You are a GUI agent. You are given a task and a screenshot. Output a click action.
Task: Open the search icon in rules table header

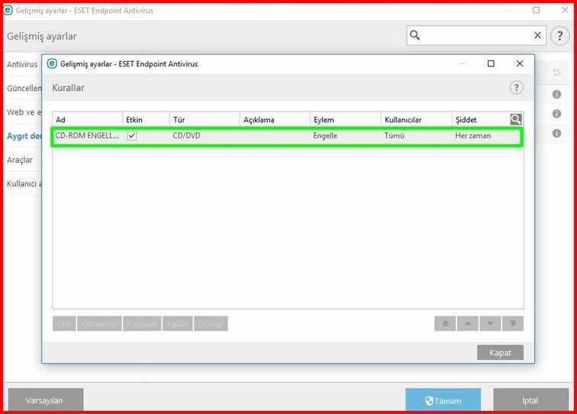coord(515,119)
